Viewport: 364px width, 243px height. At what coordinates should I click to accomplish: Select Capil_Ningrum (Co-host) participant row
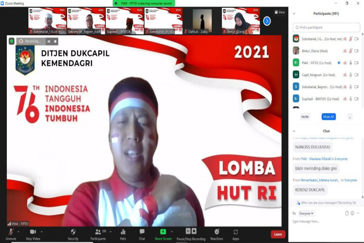(x=326, y=75)
